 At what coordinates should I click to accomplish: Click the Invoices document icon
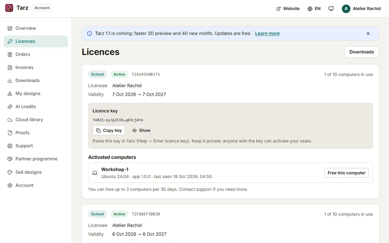[10, 67]
